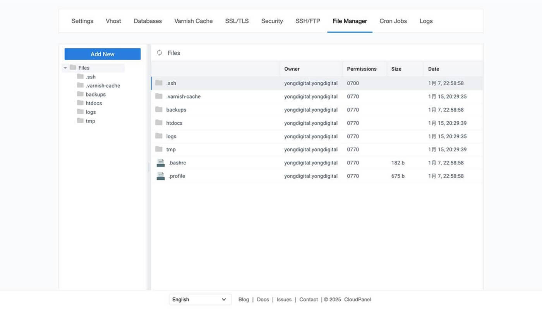542x309 pixels.
Task: Open the Issues footer link
Action: click(x=284, y=300)
